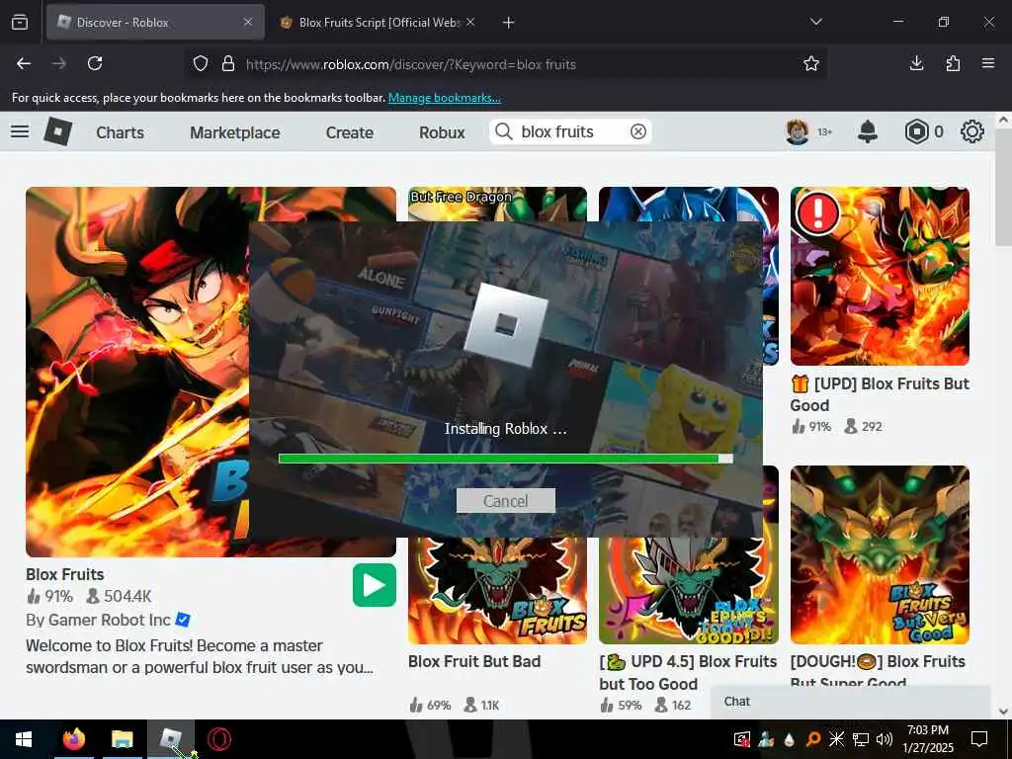The width and height of the screenshot is (1012, 759).
Task: Open the Windows Start menu
Action: tap(24, 739)
